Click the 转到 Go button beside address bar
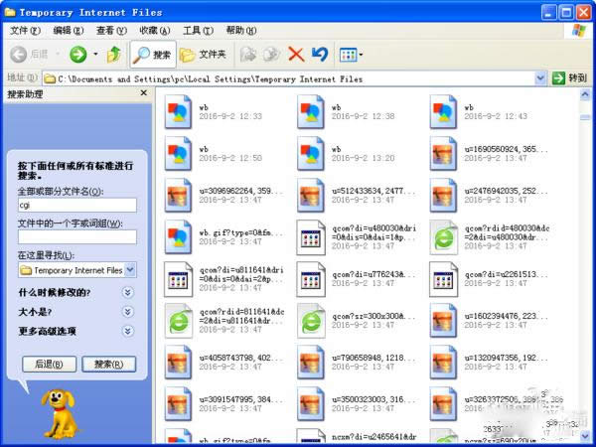Image resolution: width=596 pixels, height=447 pixels. click(x=569, y=77)
